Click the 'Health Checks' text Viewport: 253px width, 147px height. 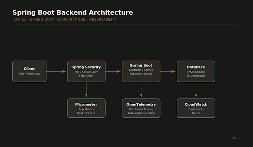coord(86,113)
